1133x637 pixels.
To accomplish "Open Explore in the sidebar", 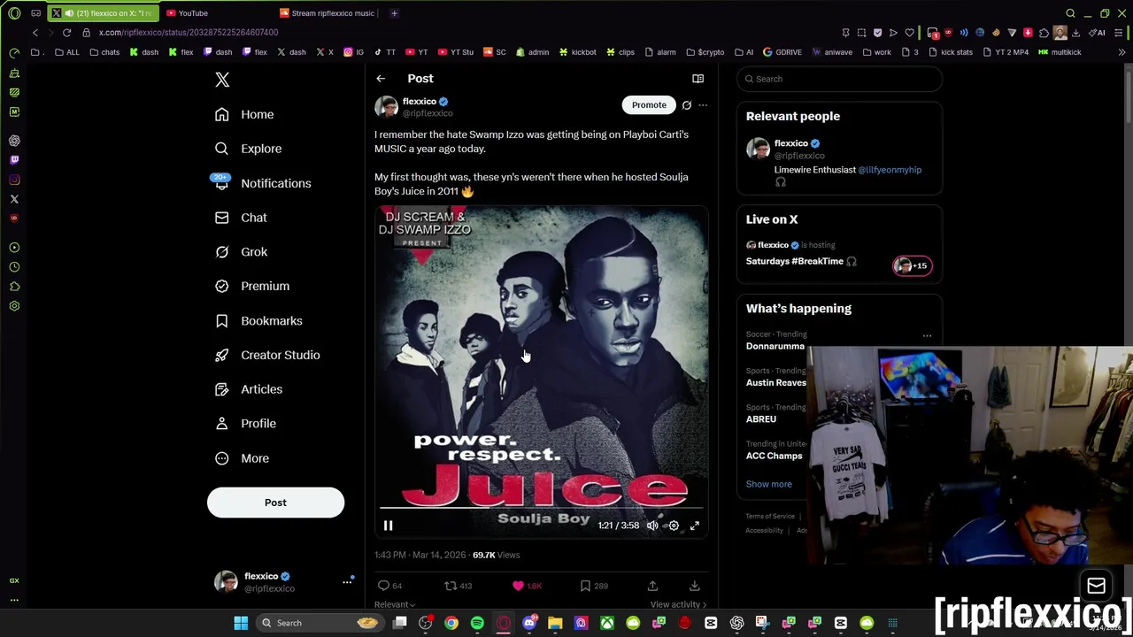I will (x=249, y=149).
